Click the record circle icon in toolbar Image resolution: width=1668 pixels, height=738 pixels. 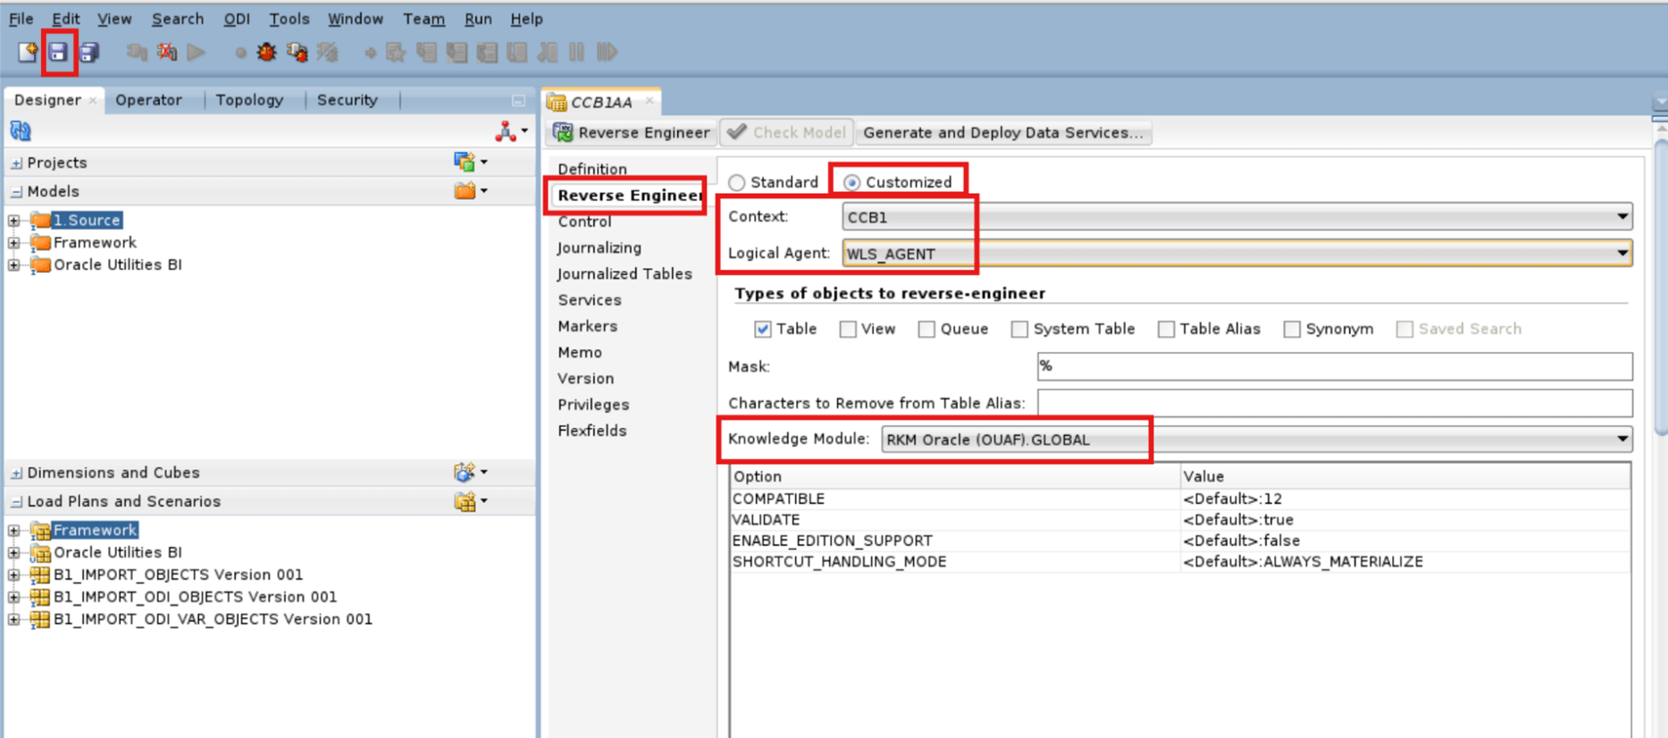point(240,53)
